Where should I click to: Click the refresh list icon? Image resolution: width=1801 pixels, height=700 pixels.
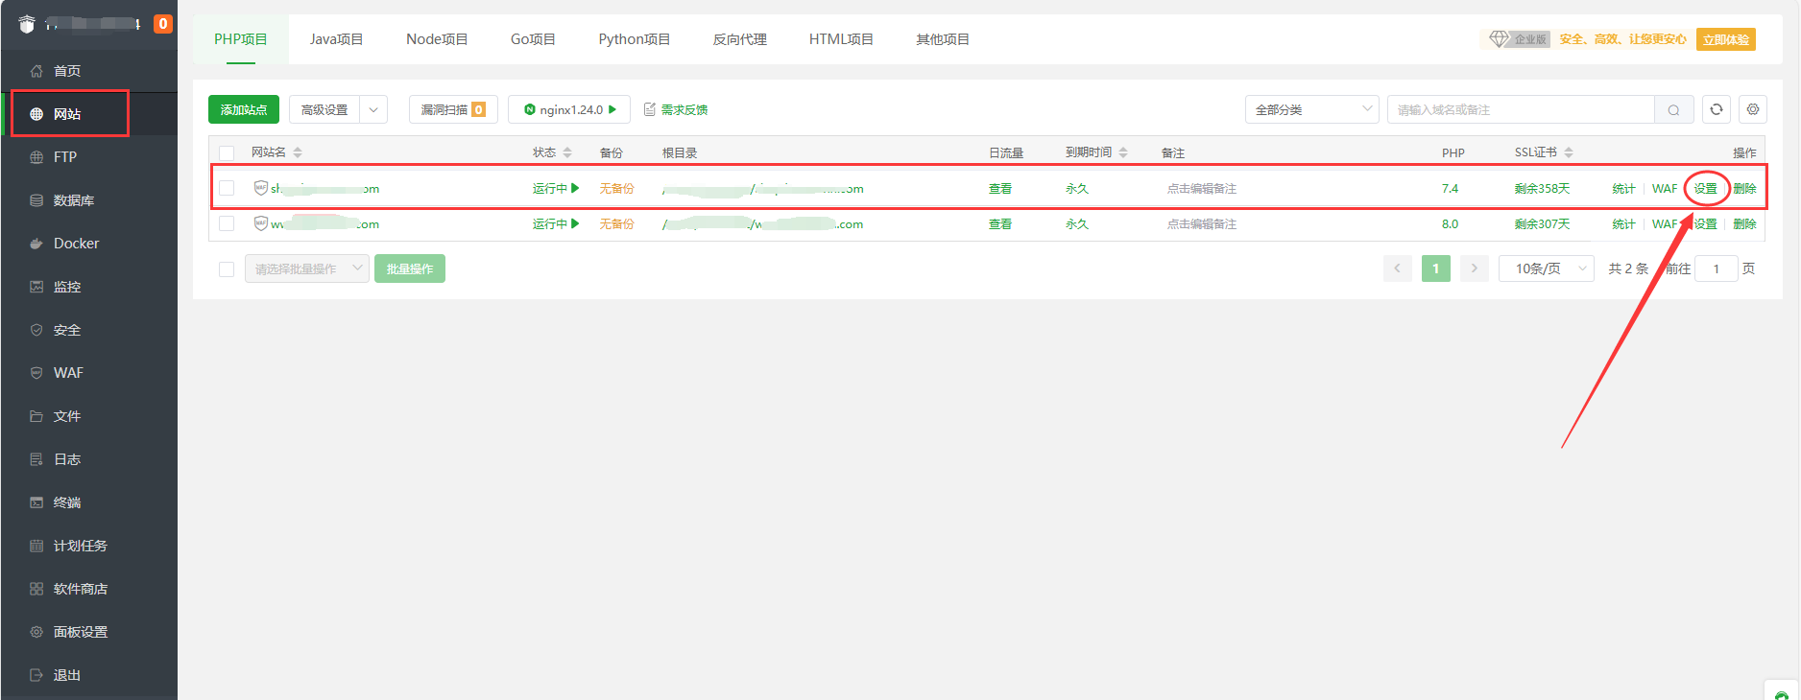click(1717, 109)
